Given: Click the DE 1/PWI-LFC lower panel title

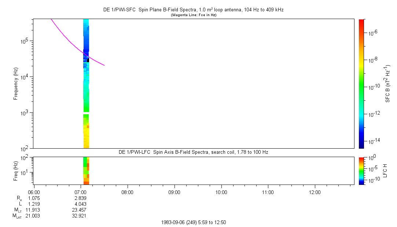Looking at the screenshot, I should point(193,152).
